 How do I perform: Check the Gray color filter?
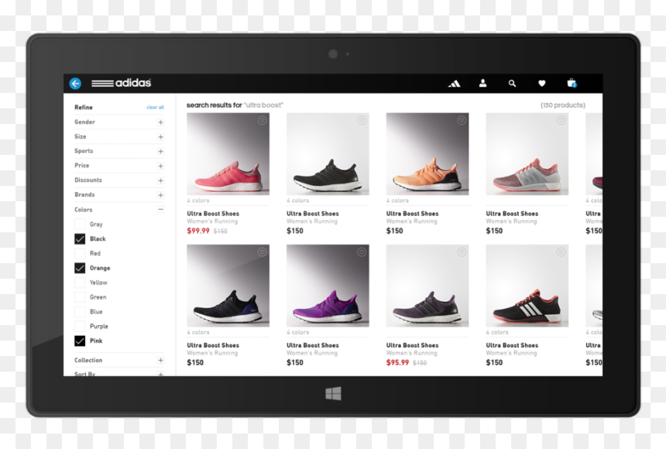coord(80,224)
